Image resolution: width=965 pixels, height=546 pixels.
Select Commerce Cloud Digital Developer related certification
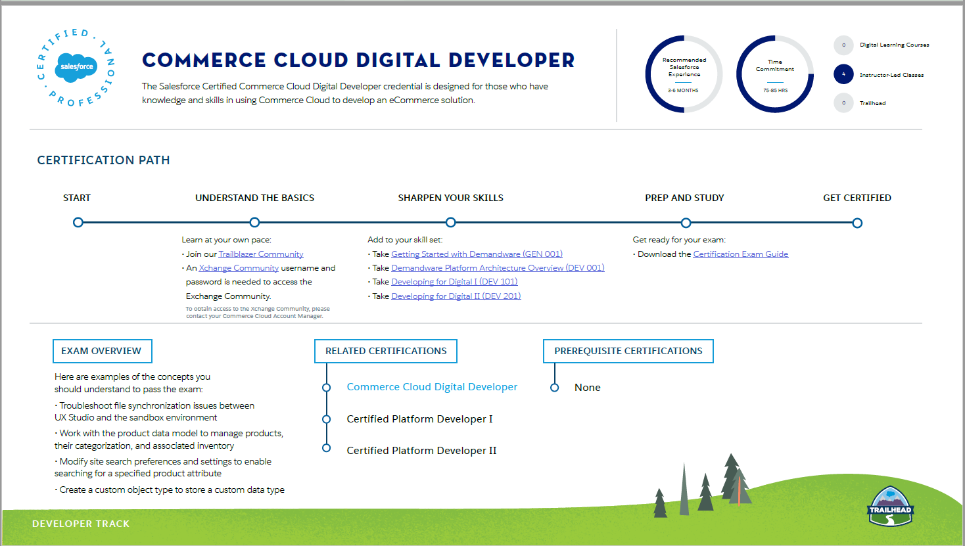[432, 387]
